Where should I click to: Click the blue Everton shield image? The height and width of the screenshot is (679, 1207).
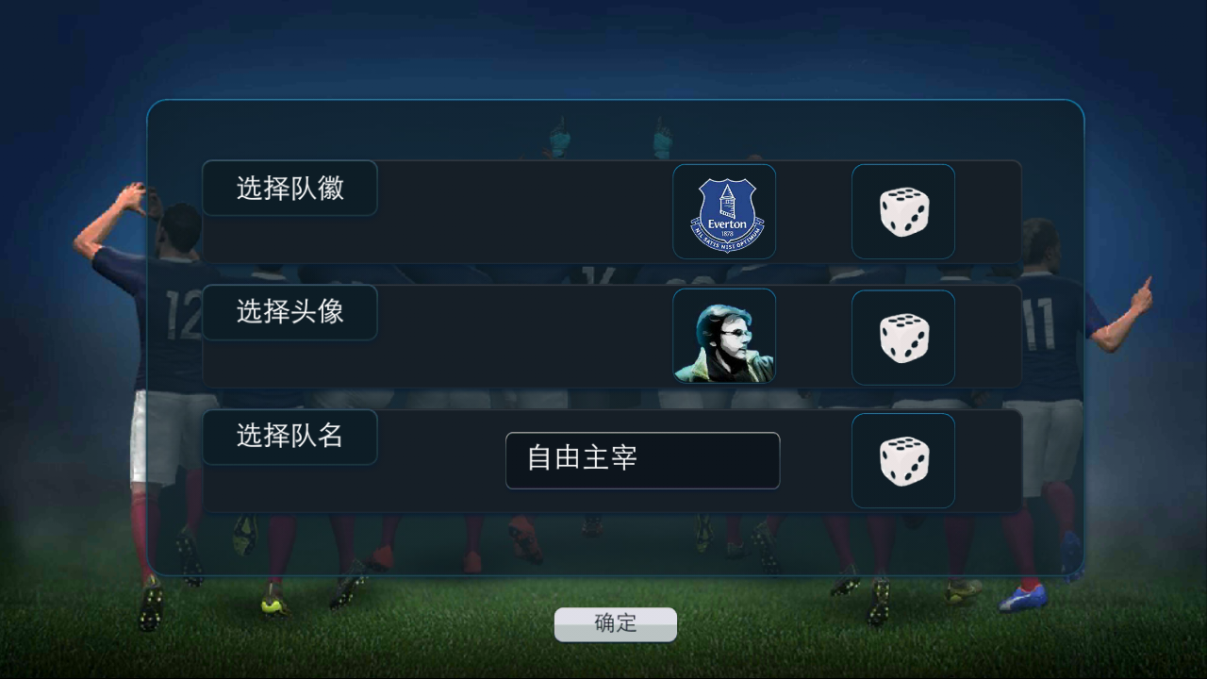(724, 211)
